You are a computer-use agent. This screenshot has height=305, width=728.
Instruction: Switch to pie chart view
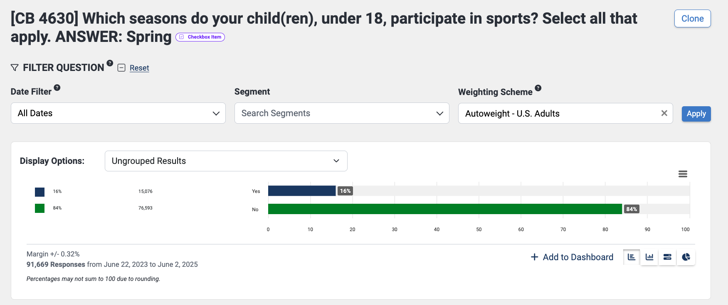click(x=686, y=257)
